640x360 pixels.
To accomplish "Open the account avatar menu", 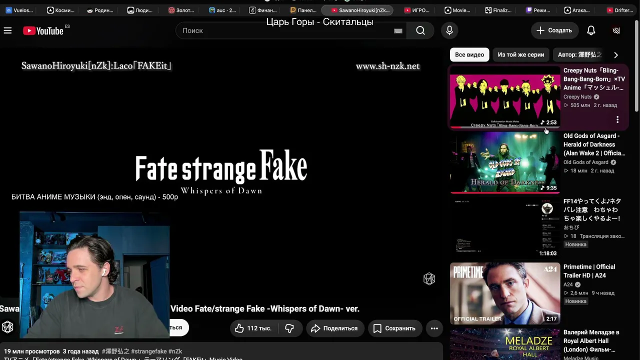I will pyautogui.click(x=616, y=30).
